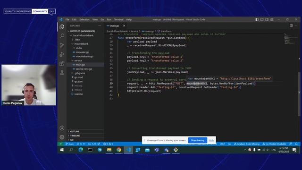Open editor more actions ellipsis
This screenshot has height=170, width=302.
pos(296,25)
